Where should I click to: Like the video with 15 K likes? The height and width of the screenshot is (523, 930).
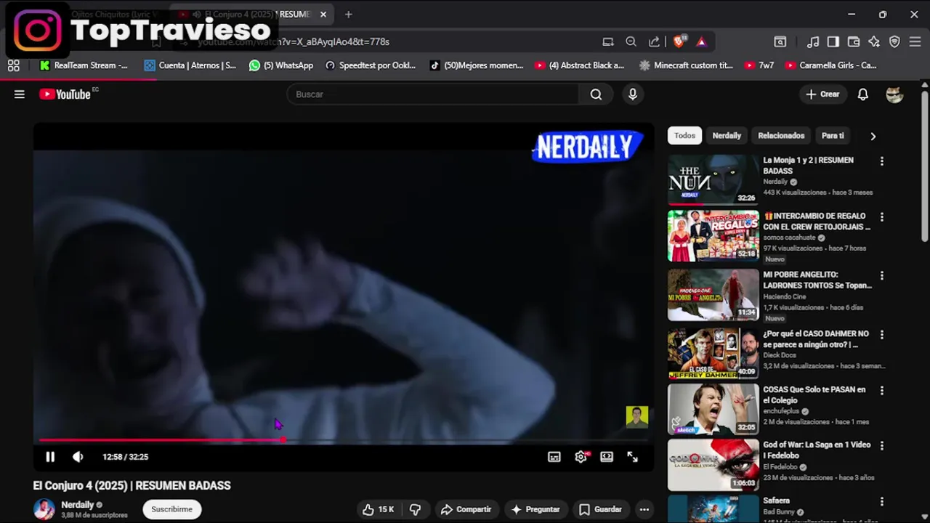click(x=379, y=509)
